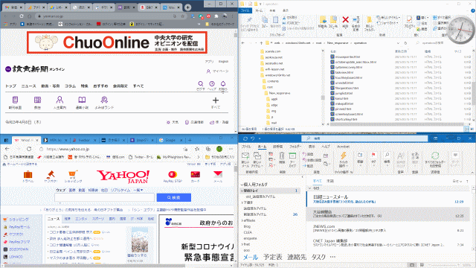Screen dimensions: 476x268
Task: Open 予定表 in Outlook bottom navigation
Action: coord(273,257)
